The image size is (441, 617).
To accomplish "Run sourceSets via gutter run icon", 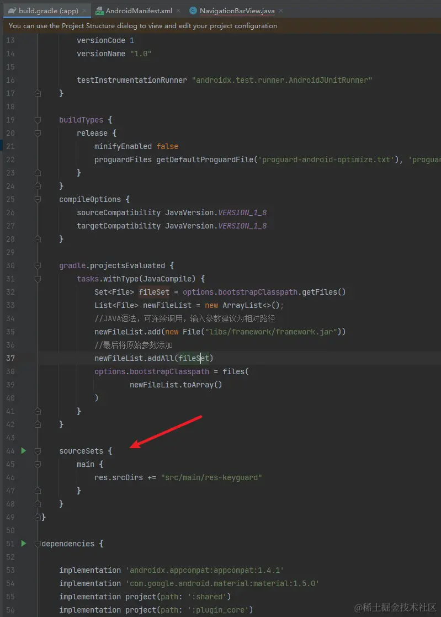I will (24, 450).
